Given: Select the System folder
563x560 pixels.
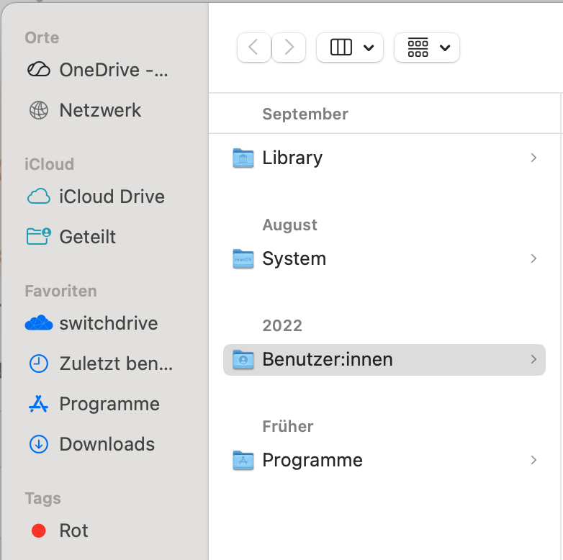Looking at the screenshot, I should point(294,258).
